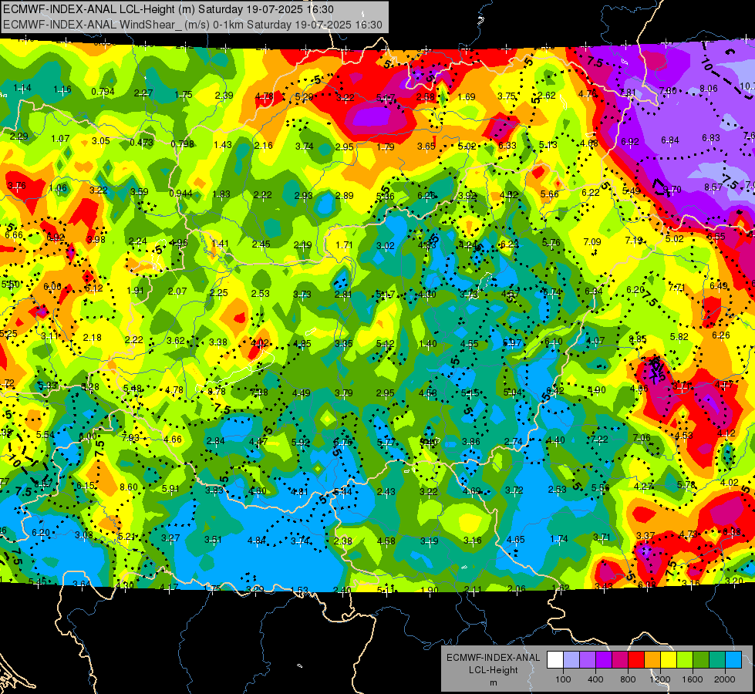Select grid value 1.16
This screenshot has height=694, width=755.
coord(62,89)
